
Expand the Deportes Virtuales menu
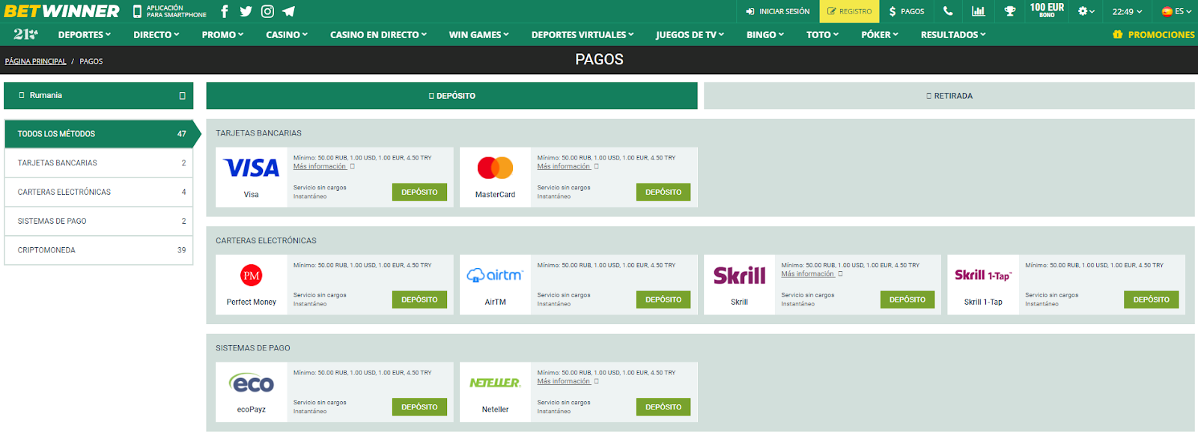pos(583,34)
